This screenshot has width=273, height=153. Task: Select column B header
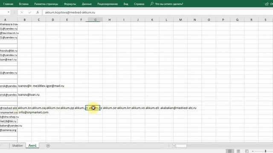tap(25, 20)
